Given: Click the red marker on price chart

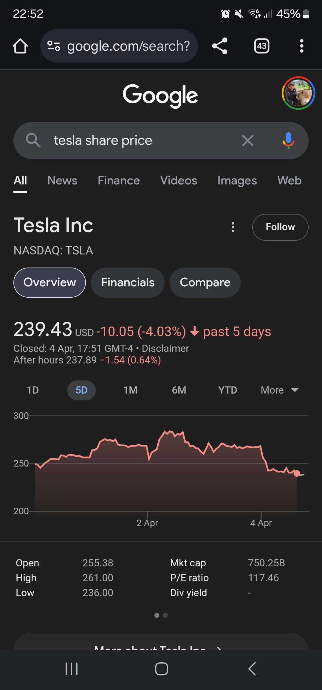Looking at the screenshot, I should pyautogui.click(x=297, y=473).
